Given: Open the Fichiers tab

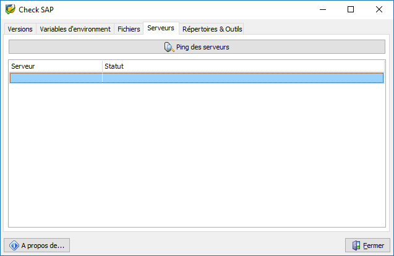Looking at the screenshot, I should (x=129, y=29).
